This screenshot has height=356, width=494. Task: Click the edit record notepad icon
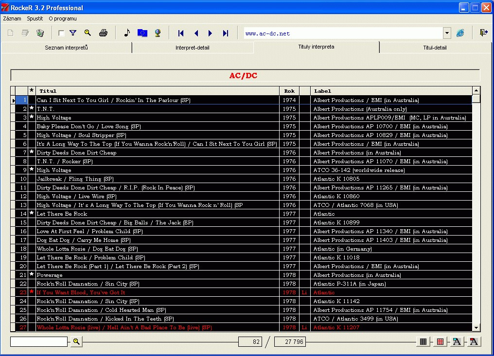click(25, 33)
